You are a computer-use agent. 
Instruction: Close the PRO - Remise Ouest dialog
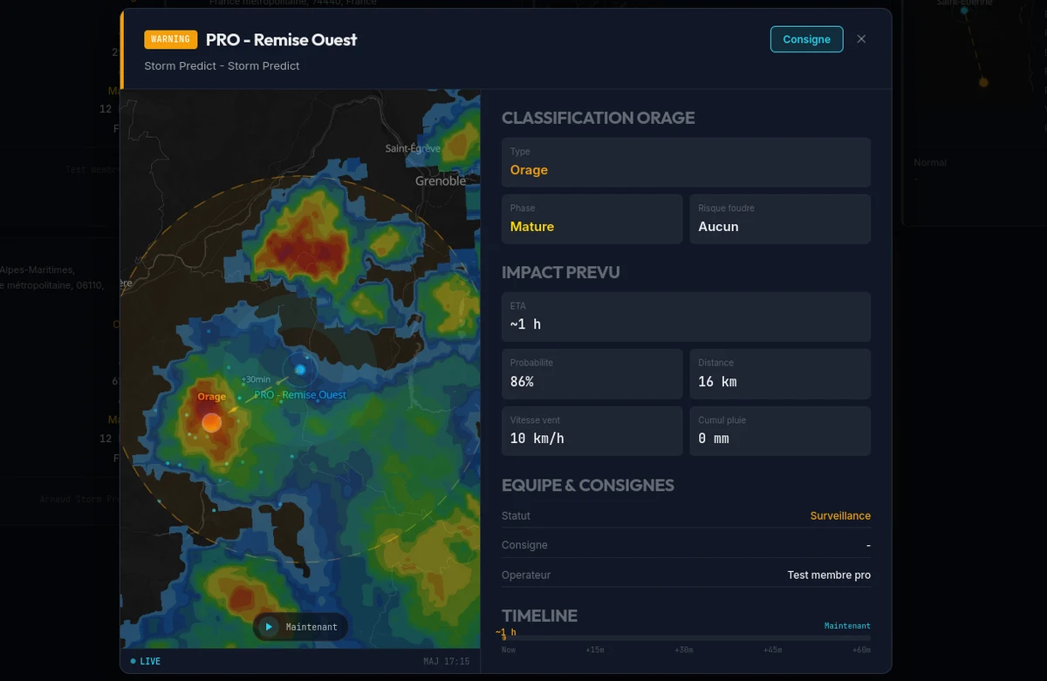click(x=861, y=39)
